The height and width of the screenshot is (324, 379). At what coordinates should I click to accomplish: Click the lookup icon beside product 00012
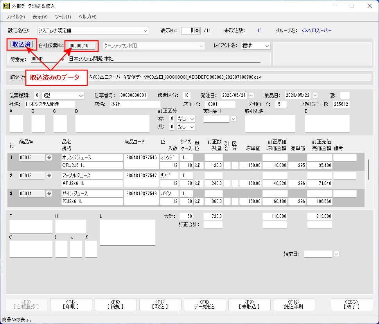[x=49, y=157]
